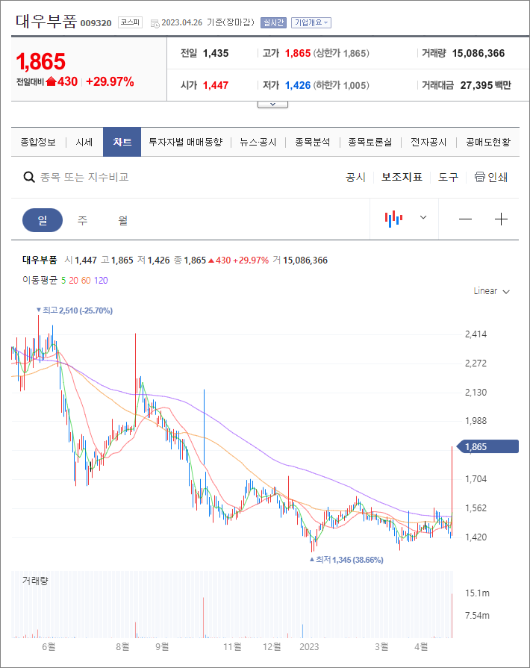Screen dimensions: 530x668
Task: Expand chart type dropdown chevron
Action: point(423,217)
